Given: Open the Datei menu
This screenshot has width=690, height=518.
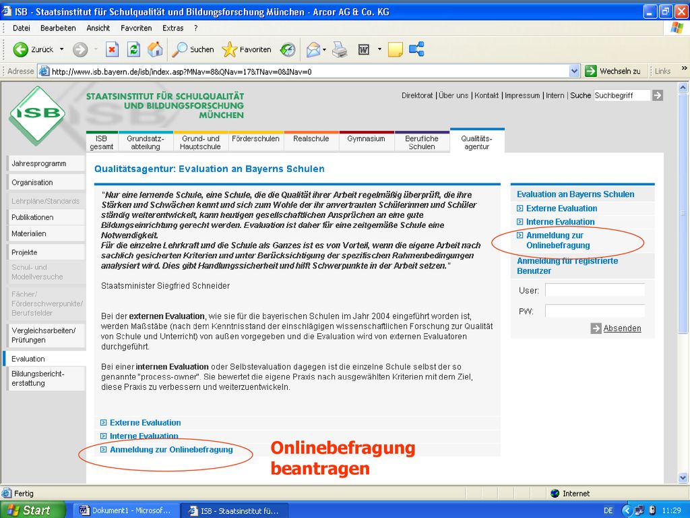Looking at the screenshot, I should 22,28.
